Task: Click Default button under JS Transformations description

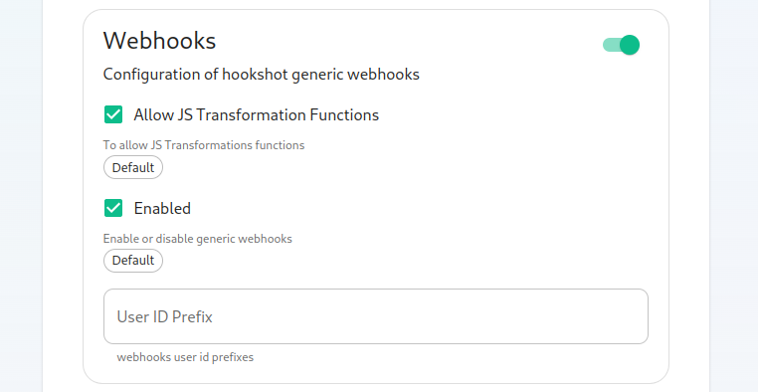Action: click(x=133, y=167)
